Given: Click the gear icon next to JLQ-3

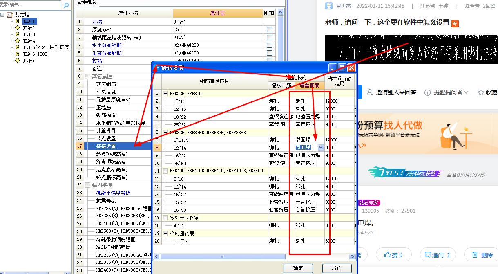Looking at the screenshot, I should tap(18, 34).
